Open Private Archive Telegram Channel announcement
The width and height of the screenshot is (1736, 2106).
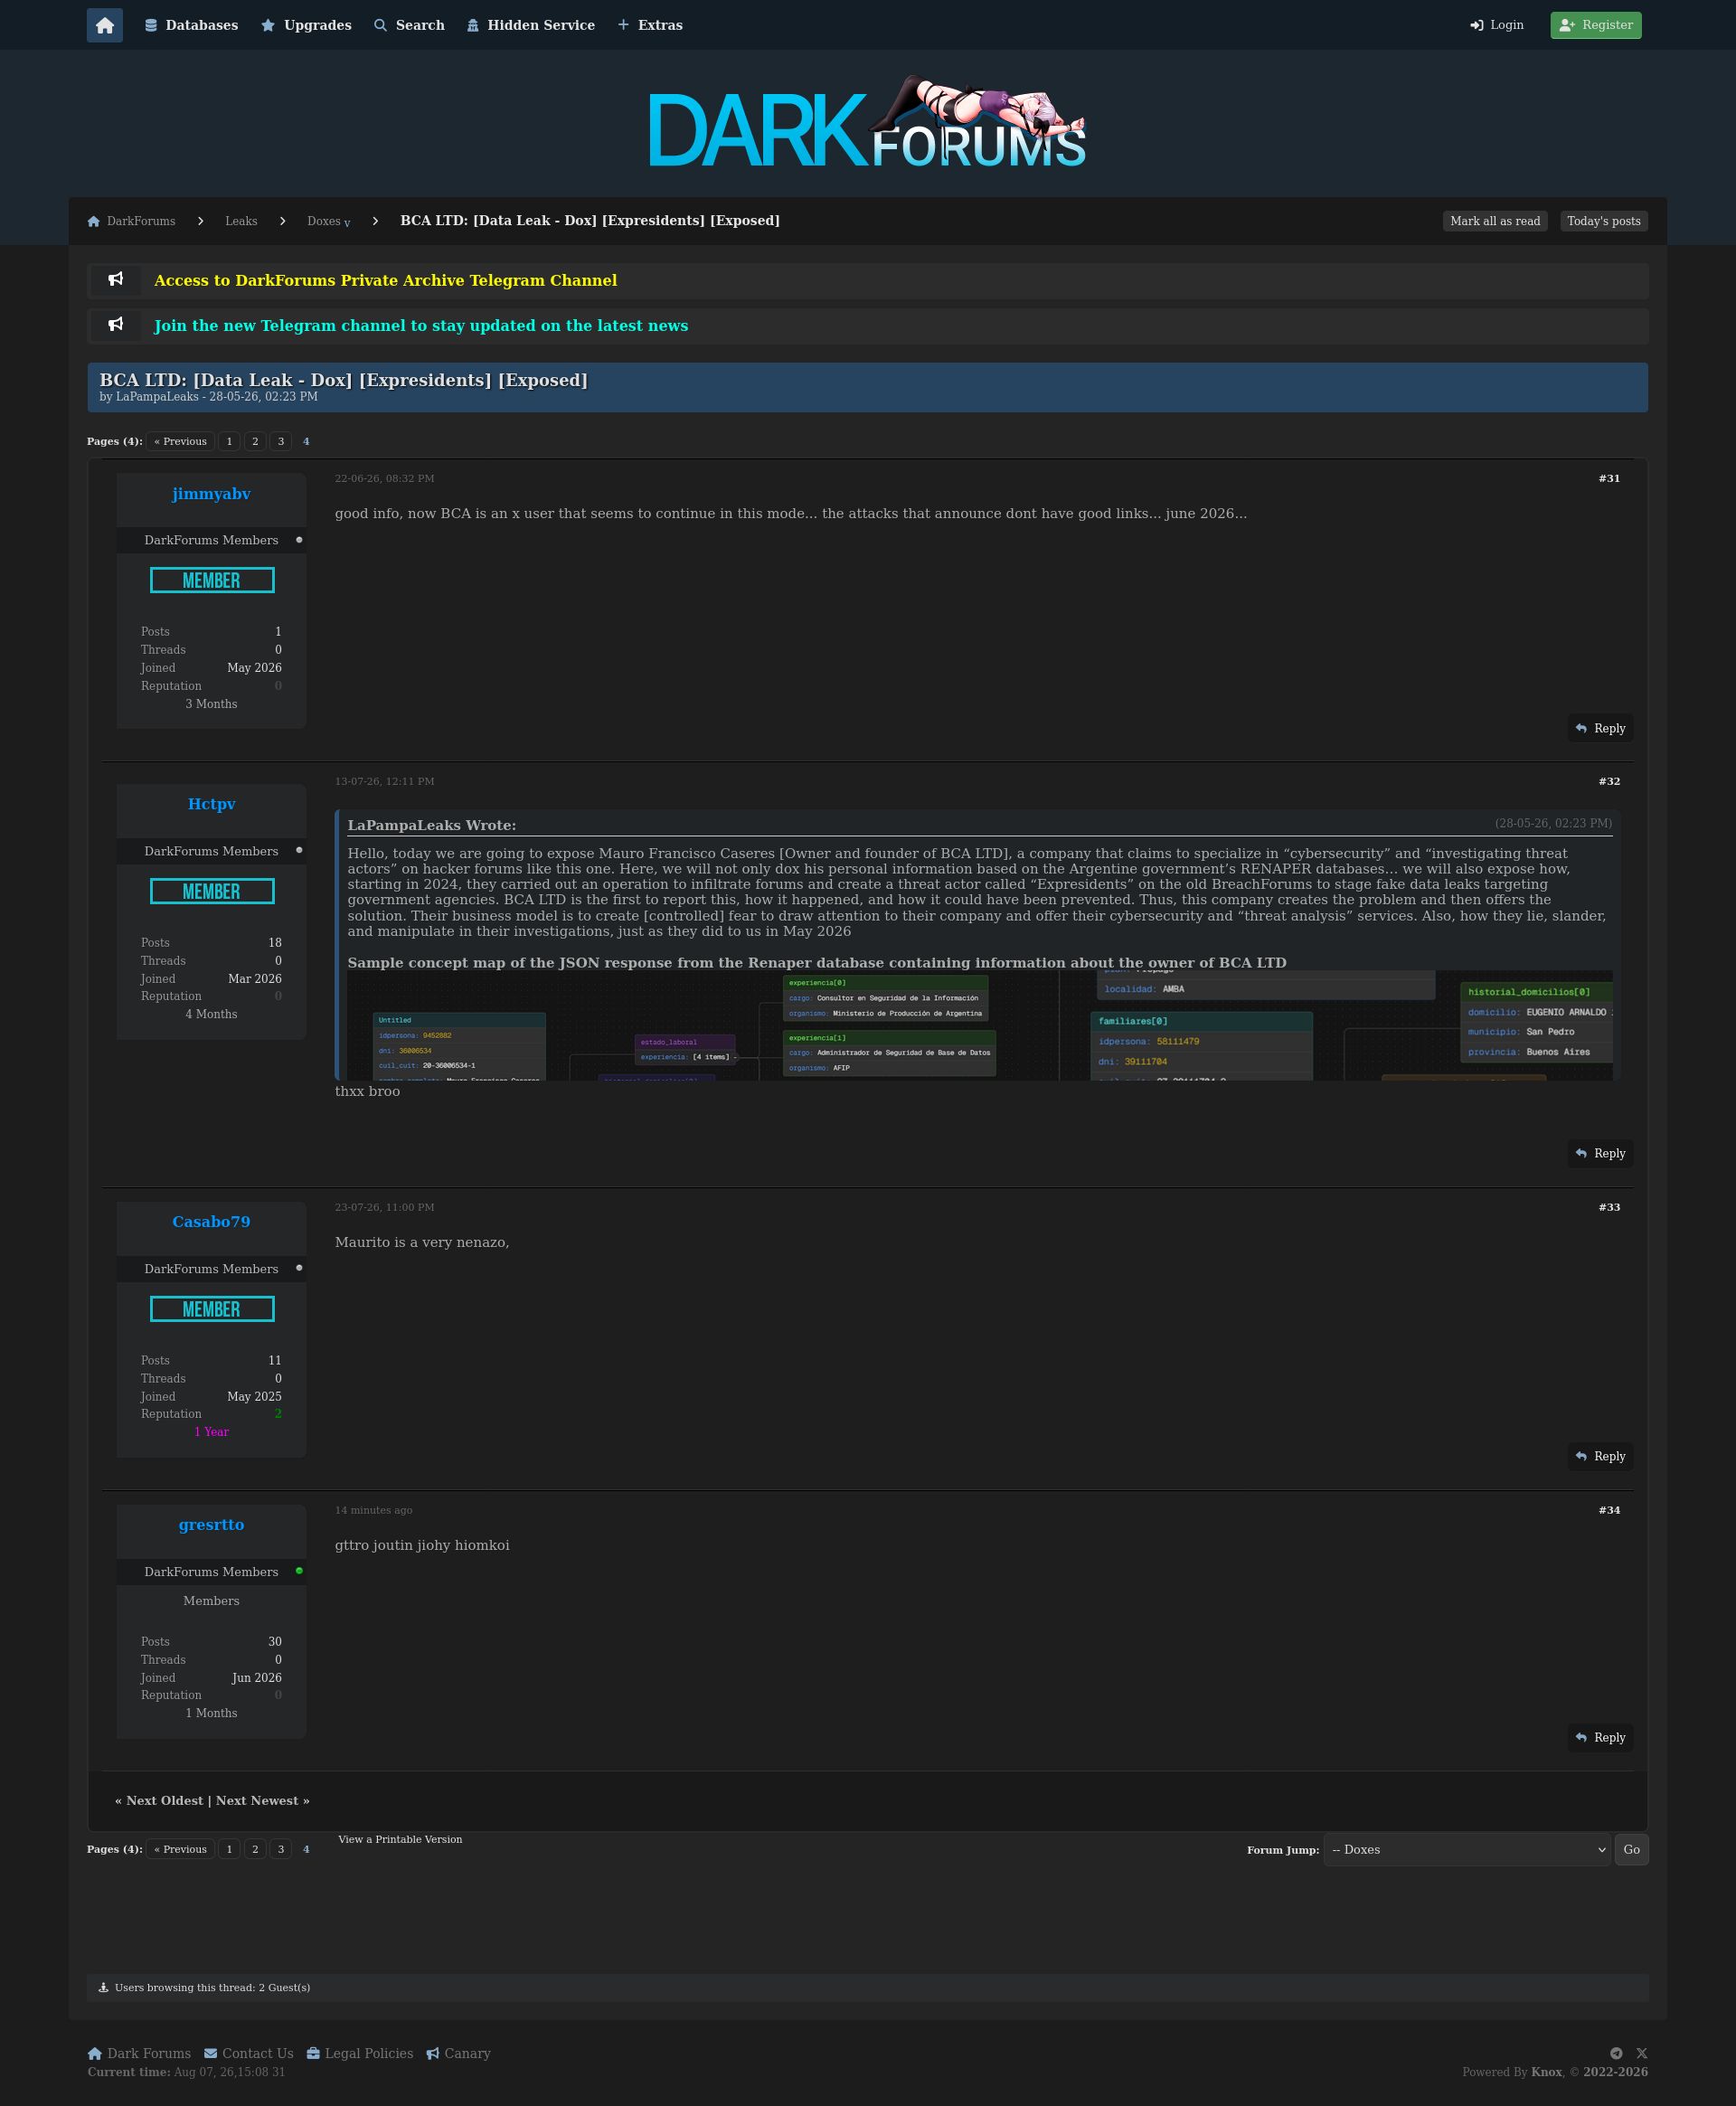pos(385,281)
